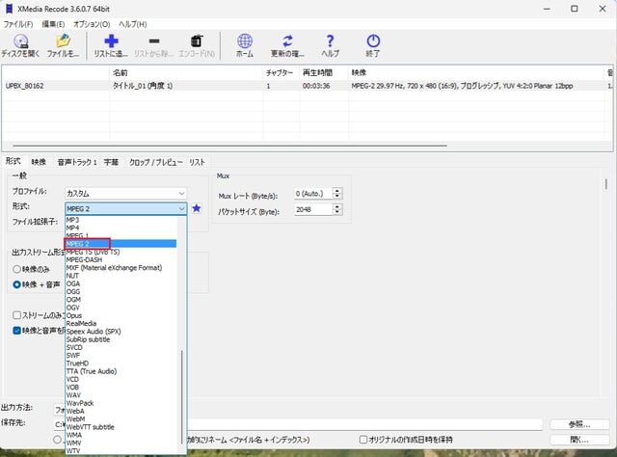The height and width of the screenshot is (457, 617).
Task: Click パケットサイズ 2048 field
Action: 312,209
